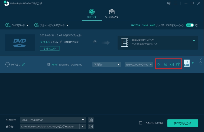Viewport: 204px width, 132px height.
Task: Click help icon next to メインムービー text
Action: (95, 42)
